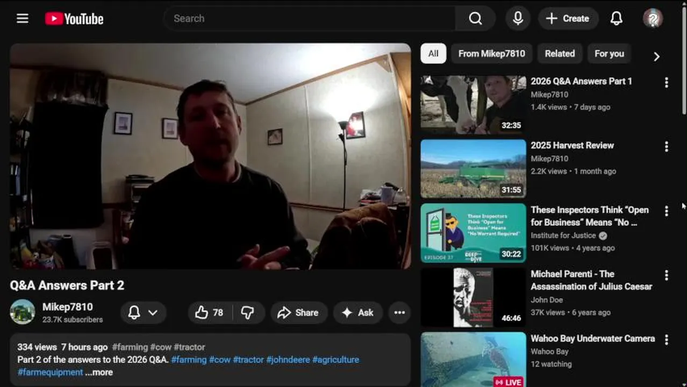Select the All filter chip

click(433, 54)
